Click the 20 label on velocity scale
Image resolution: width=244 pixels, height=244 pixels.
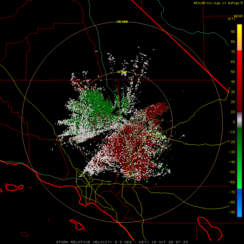pyautogui.click(x=233, y=102)
